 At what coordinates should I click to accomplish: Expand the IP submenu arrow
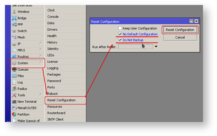tap(41, 44)
